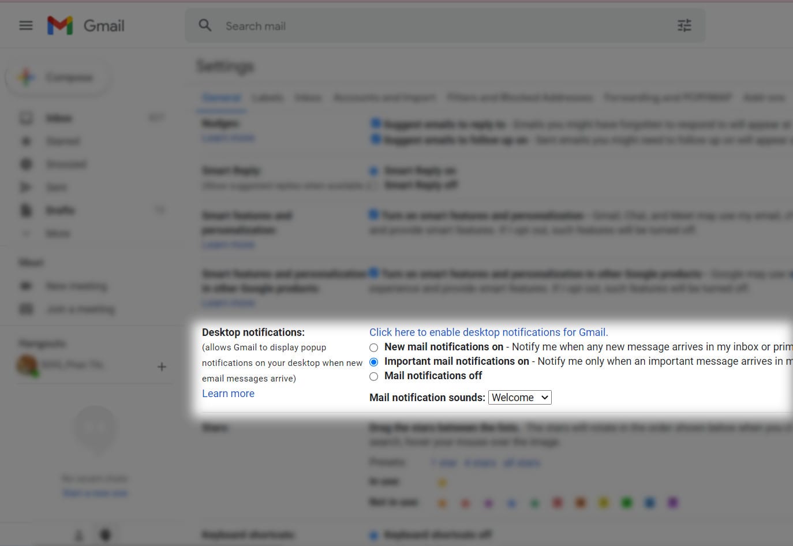The height and width of the screenshot is (546, 793).
Task: Select Mail notifications off
Action: pyautogui.click(x=374, y=376)
